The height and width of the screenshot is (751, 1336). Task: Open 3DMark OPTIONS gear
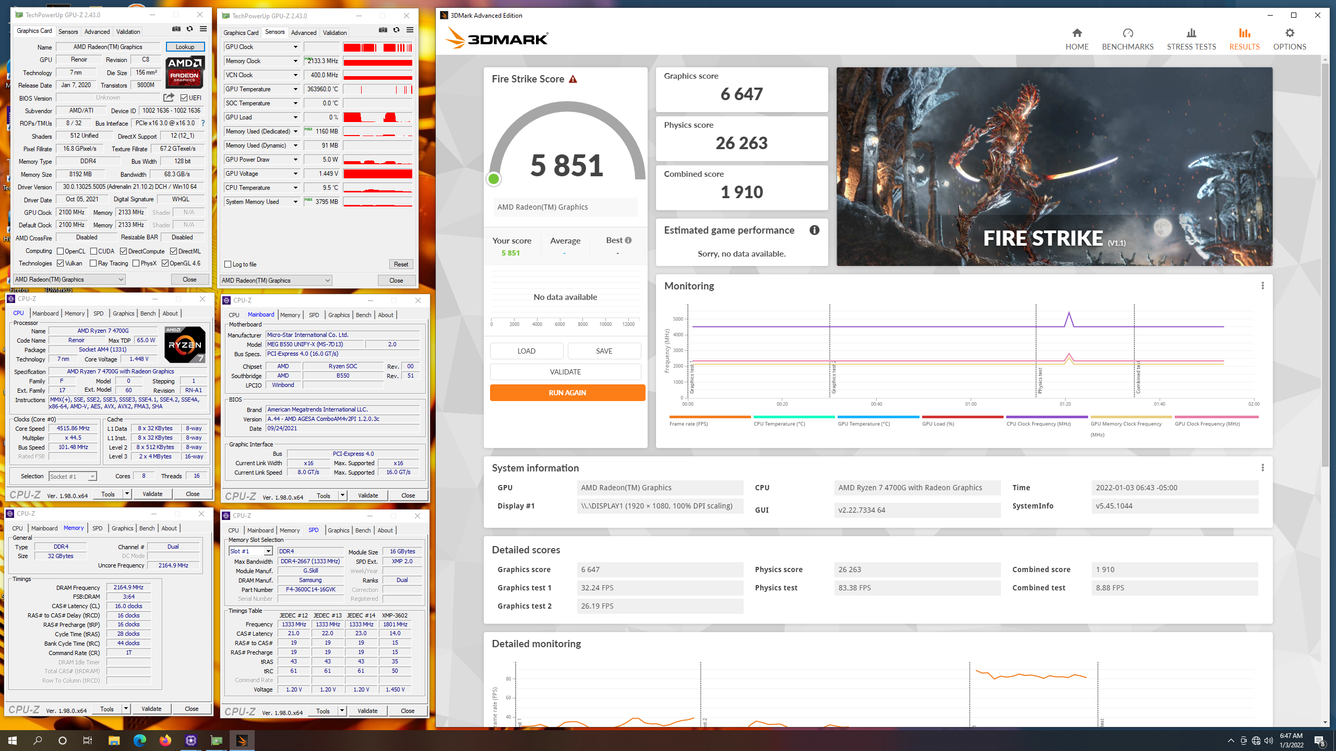point(1290,39)
